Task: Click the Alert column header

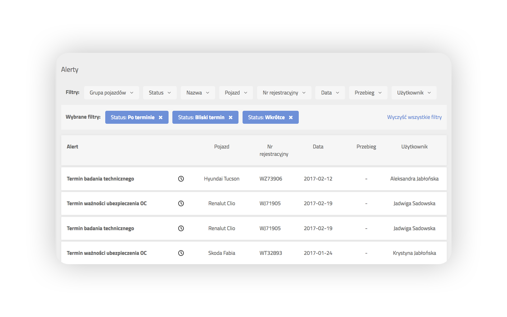Action: [x=72, y=147]
